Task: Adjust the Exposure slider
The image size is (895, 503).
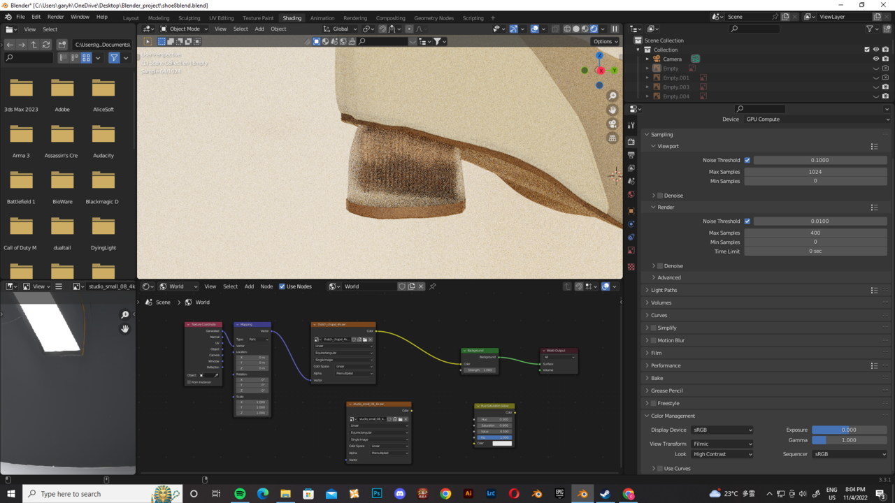Action: pyautogui.click(x=849, y=430)
